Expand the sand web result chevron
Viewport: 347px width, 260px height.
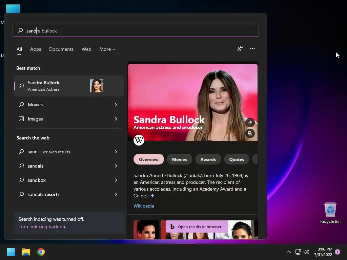pyautogui.click(x=116, y=152)
